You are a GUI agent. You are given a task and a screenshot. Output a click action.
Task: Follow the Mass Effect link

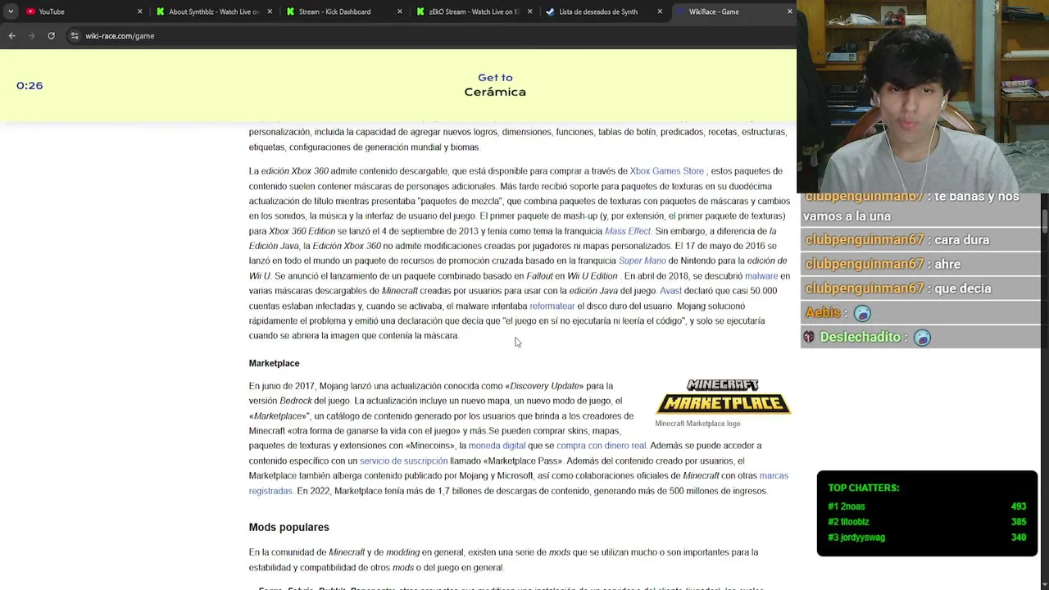click(627, 231)
